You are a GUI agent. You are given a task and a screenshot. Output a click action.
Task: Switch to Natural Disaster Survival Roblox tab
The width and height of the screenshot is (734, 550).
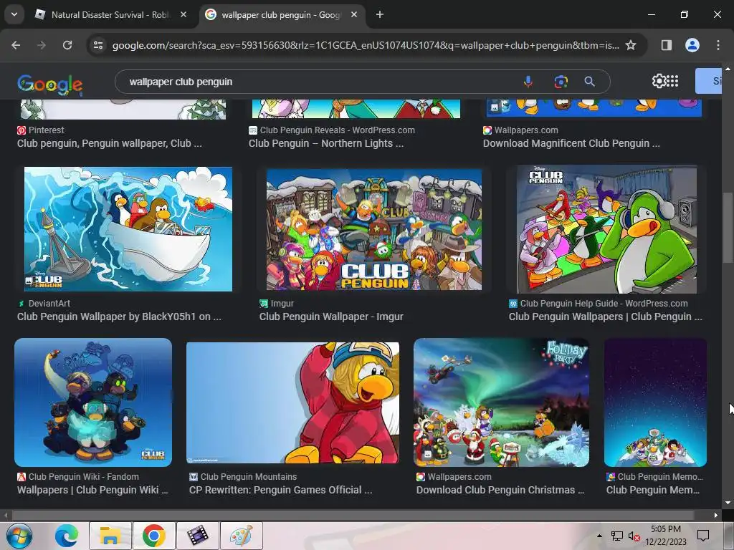[111, 15]
